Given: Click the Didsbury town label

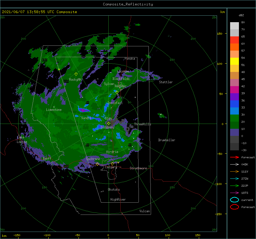Looking at the screenshot, I should point(107,127).
